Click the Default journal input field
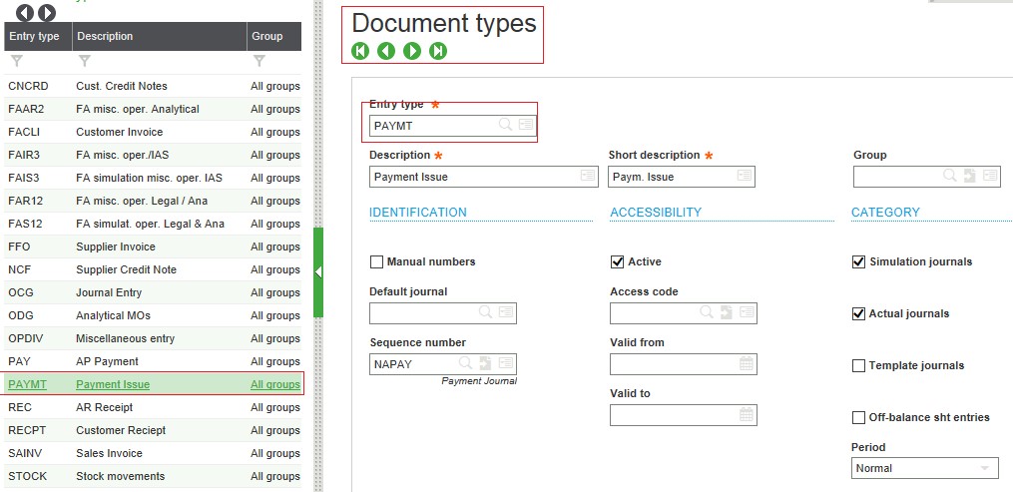Image resolution: width=1013 pixels, height=492 pixels. point(423,313)
